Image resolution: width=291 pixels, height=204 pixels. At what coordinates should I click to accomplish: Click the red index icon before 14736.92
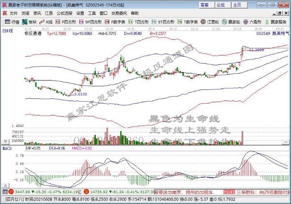(x=86, y=192)
